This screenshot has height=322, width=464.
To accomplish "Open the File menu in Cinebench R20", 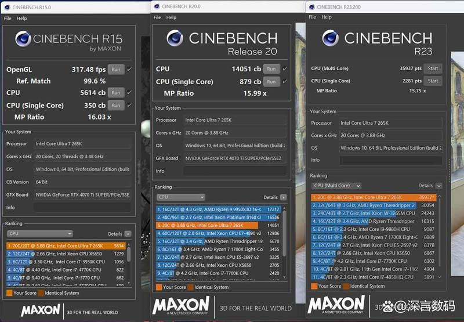I will (157, 17).
